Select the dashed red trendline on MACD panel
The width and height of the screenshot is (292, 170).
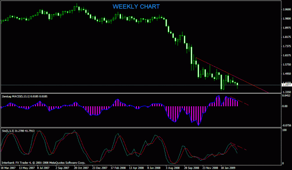(x=240, y=101)
